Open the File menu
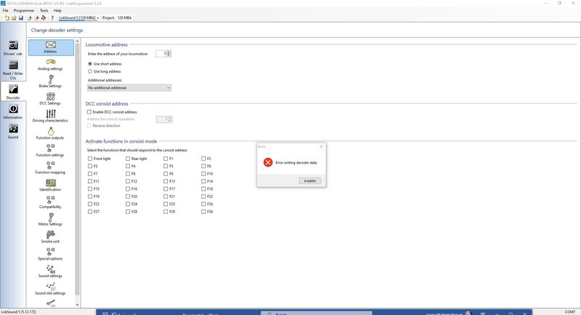Screen dimensions: 581x315 click(6, 10)
